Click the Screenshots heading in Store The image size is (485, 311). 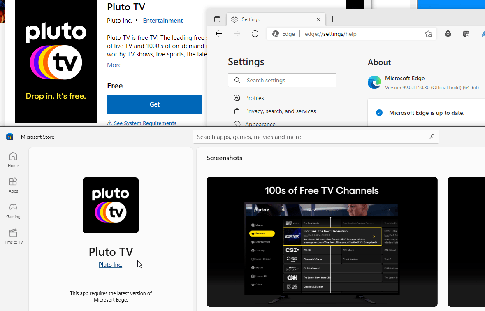224,158
